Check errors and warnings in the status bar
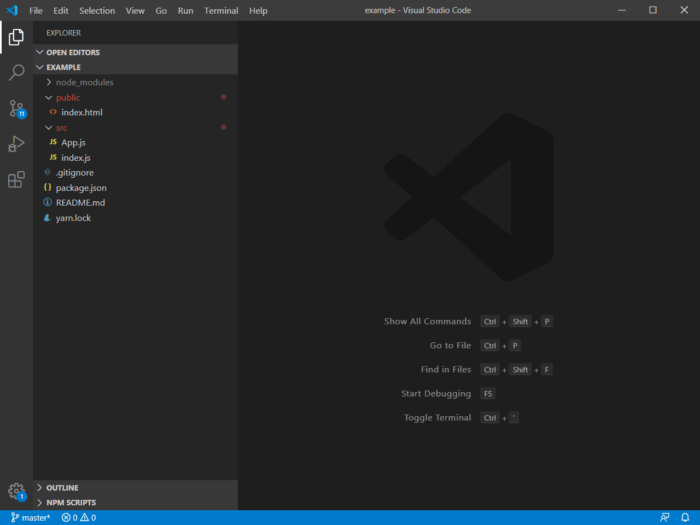 78,517
